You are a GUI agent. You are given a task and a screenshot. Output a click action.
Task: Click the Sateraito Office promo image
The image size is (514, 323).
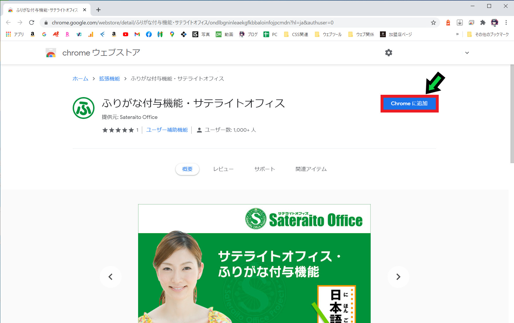tap(254, 263)
